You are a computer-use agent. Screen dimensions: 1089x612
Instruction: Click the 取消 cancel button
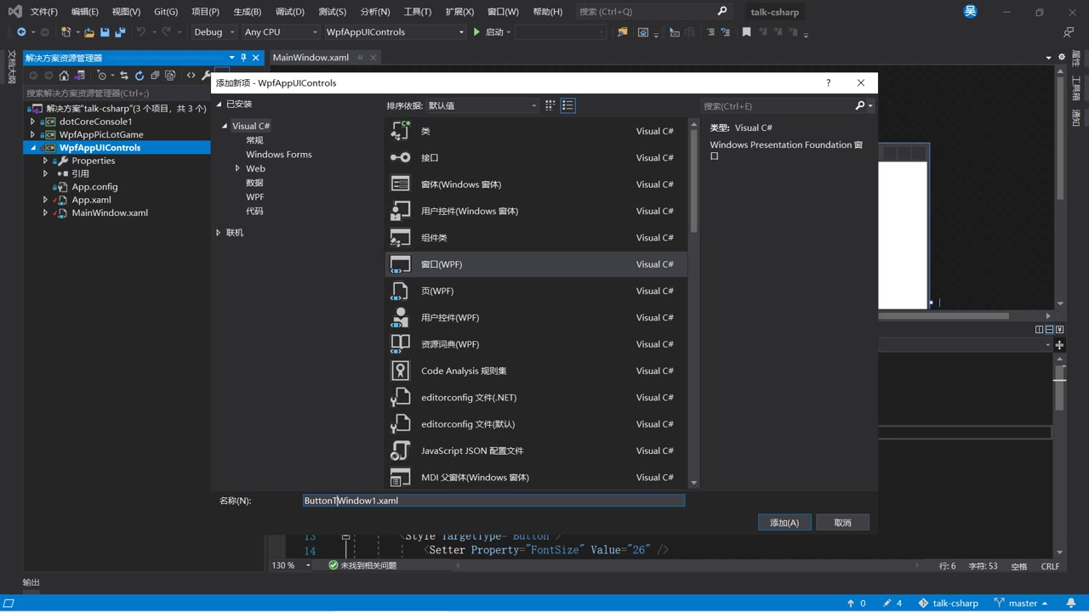tap(842, 523)
